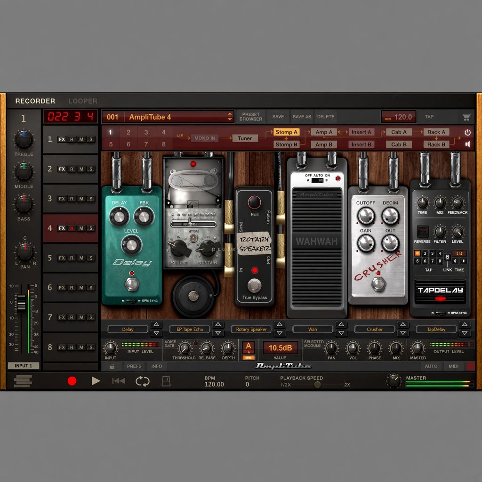Open the Rotary Speaker slot selector

click(251, 329)
